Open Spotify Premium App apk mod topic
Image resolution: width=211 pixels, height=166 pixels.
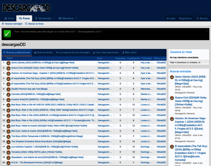pos(29,89)
